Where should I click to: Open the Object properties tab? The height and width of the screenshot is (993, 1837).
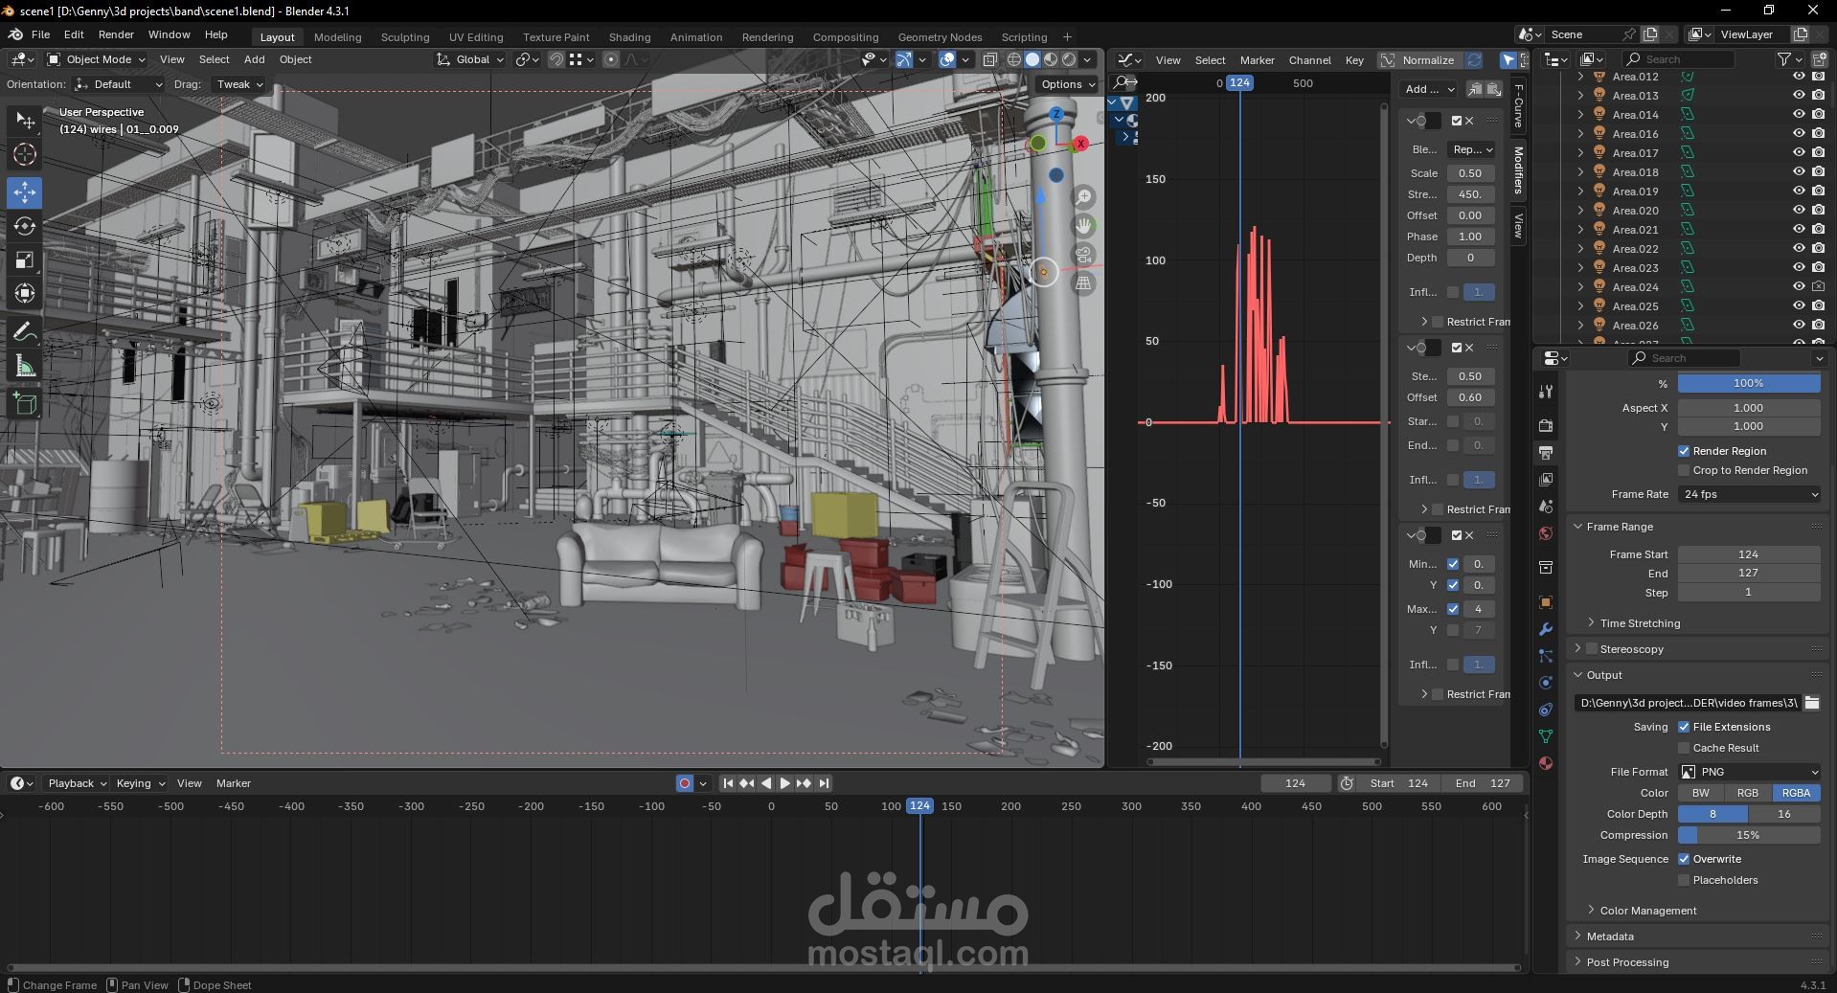tap(1546, 602)
